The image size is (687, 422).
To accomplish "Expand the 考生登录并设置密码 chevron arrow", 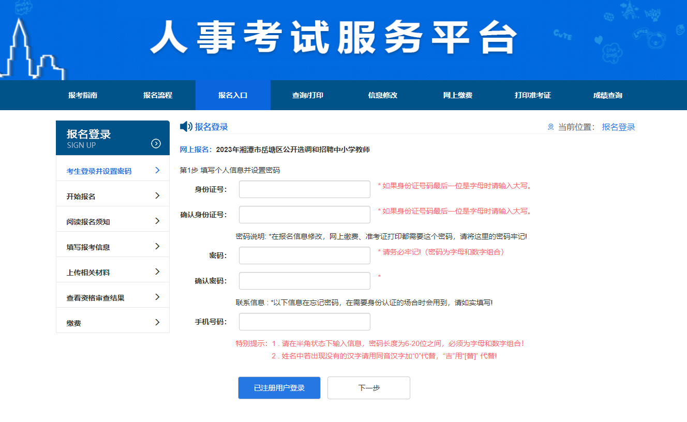I will pos(157,171).
